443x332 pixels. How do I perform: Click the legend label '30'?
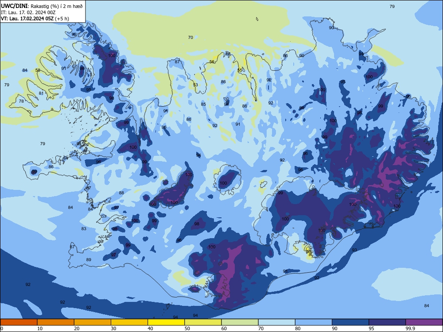pyautogui.click(x=113, y=328)
